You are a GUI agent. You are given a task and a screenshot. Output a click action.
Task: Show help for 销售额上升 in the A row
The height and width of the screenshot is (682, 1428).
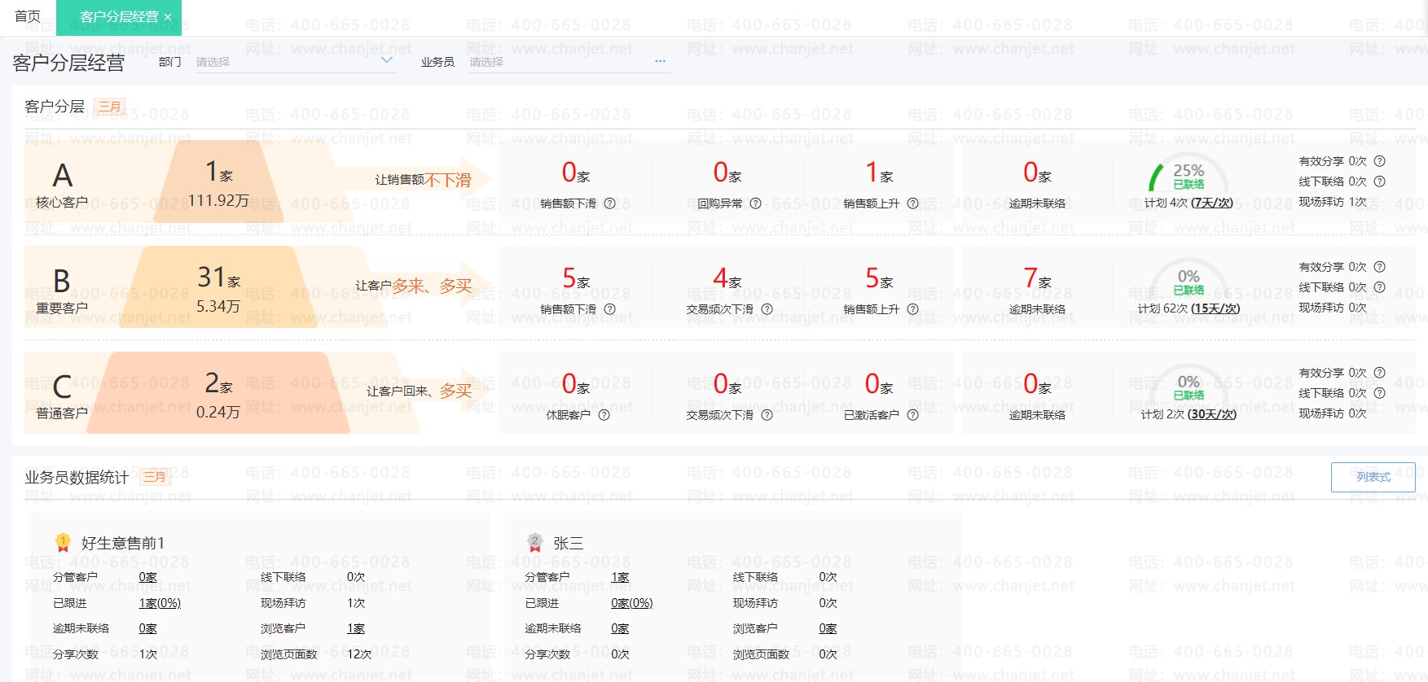(x=912, y=203)
